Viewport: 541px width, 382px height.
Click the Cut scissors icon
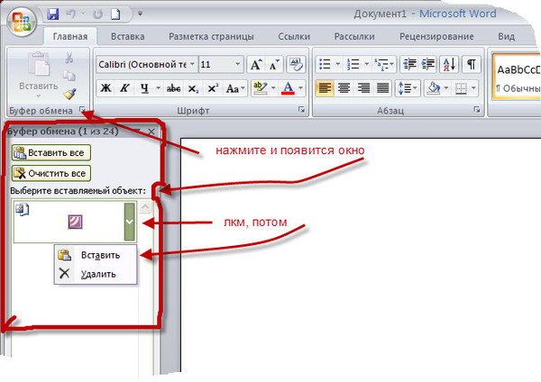click(69, 58)
